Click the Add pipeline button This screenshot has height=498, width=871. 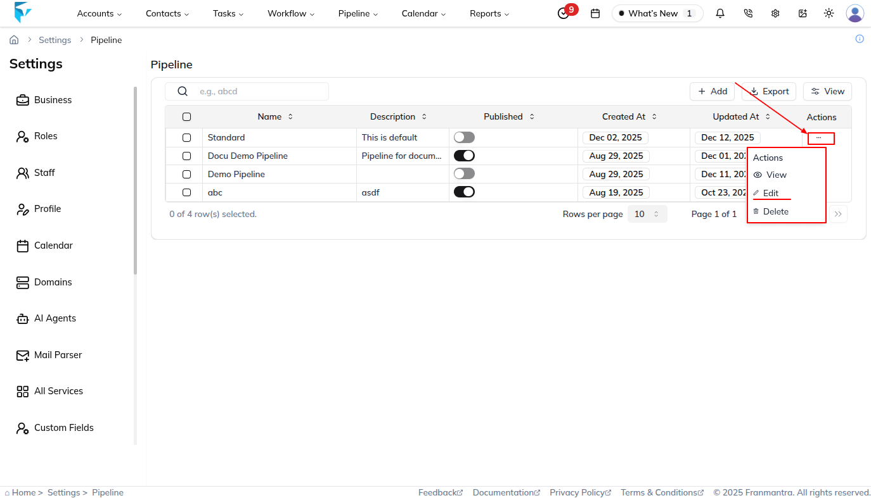click(713, 91)
